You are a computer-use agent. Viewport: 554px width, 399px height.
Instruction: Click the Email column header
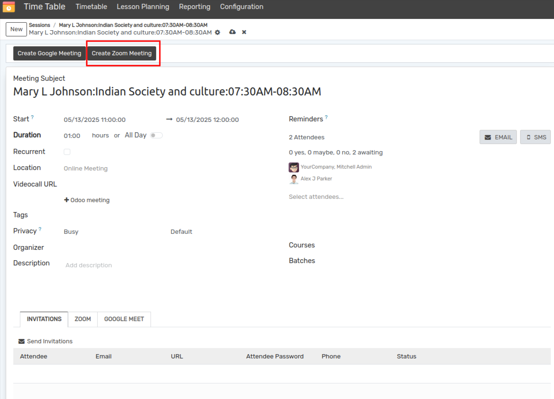104,357
